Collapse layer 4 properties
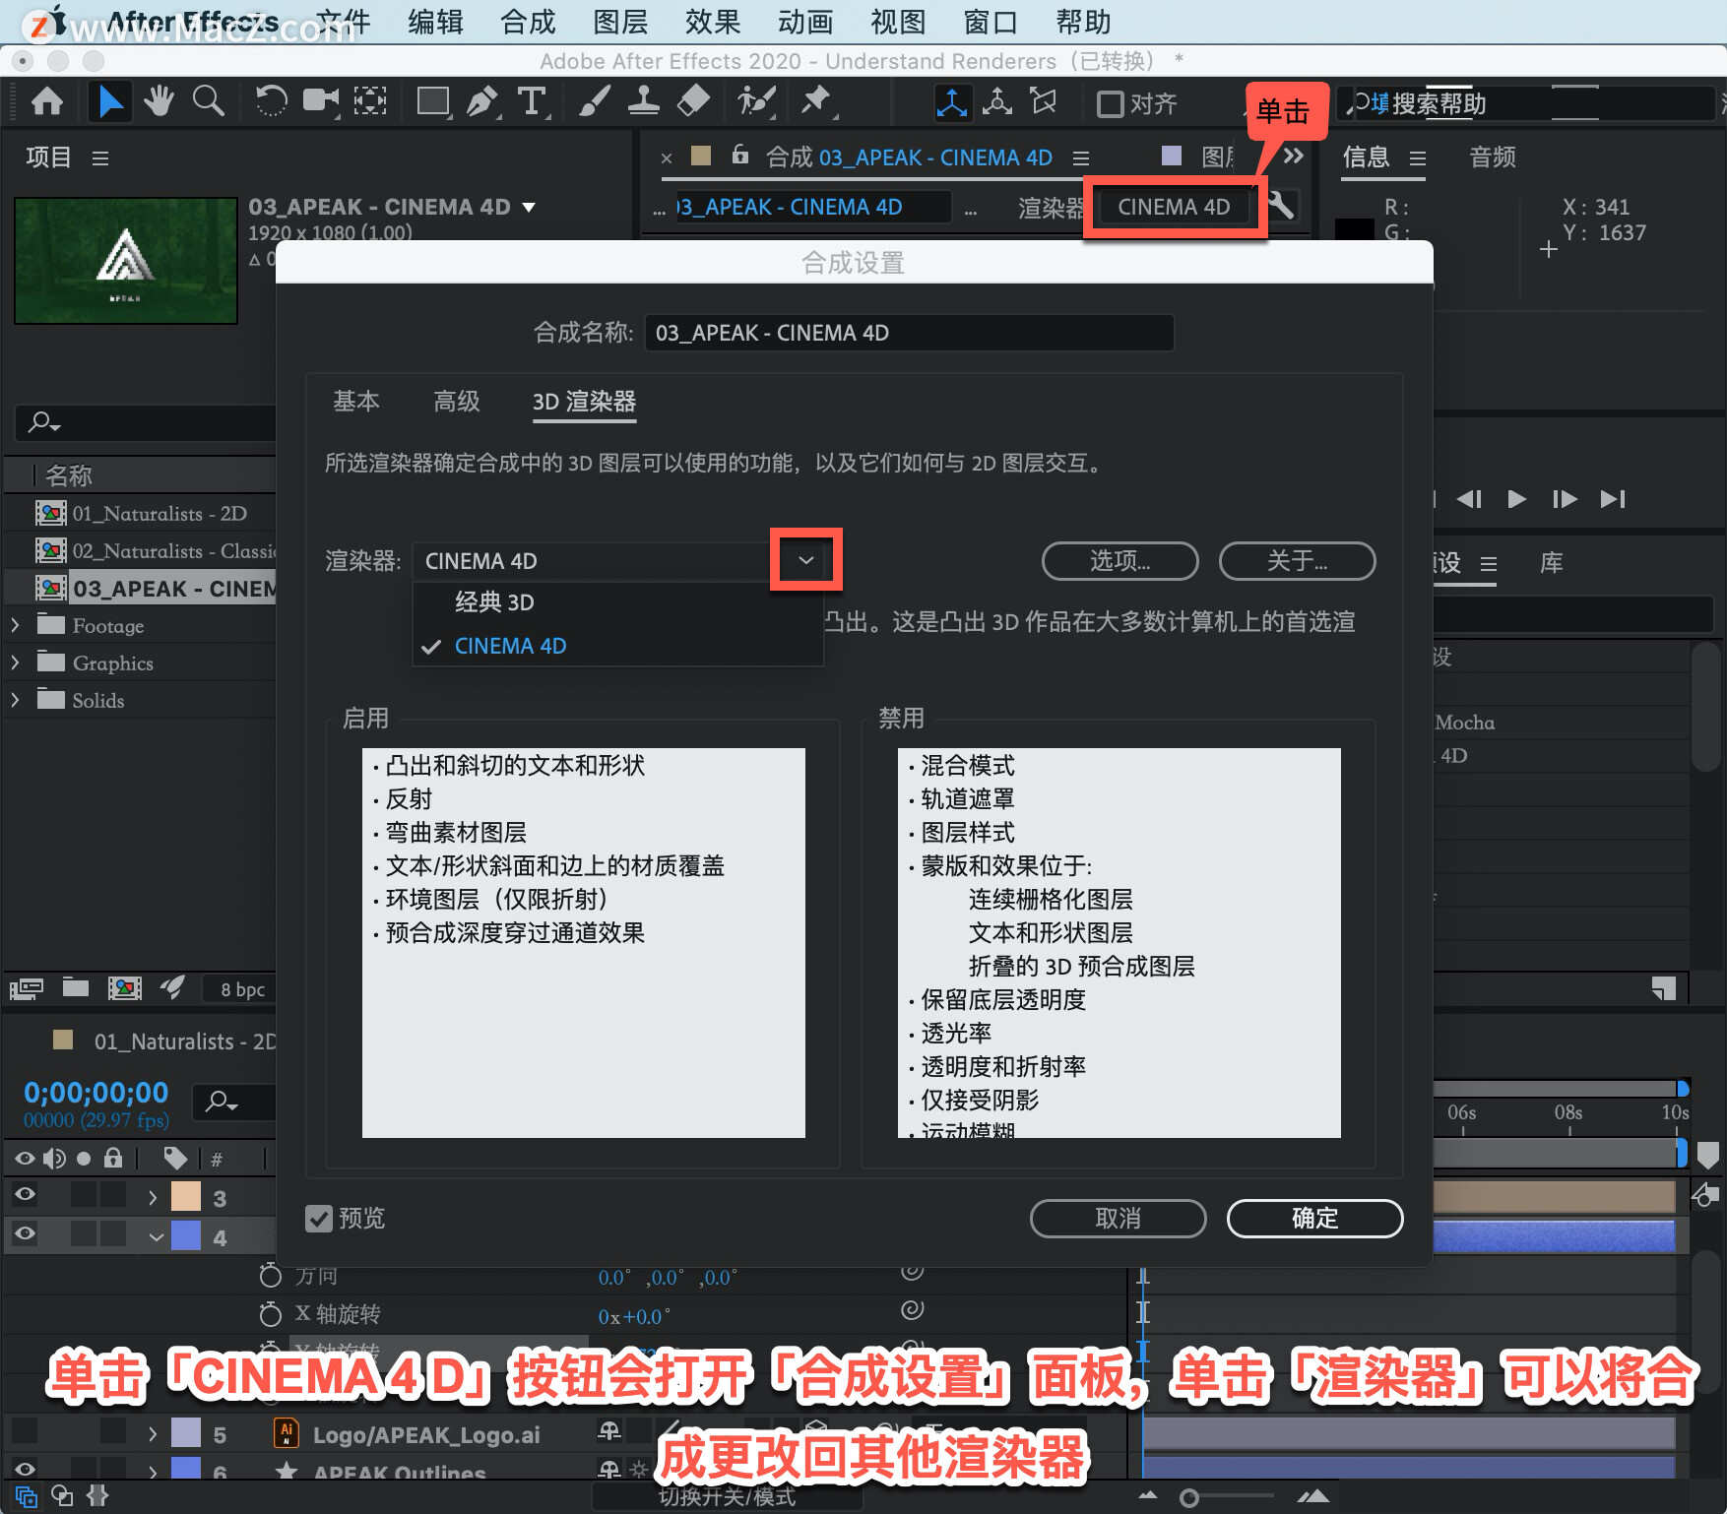 tap(156, 1236)
